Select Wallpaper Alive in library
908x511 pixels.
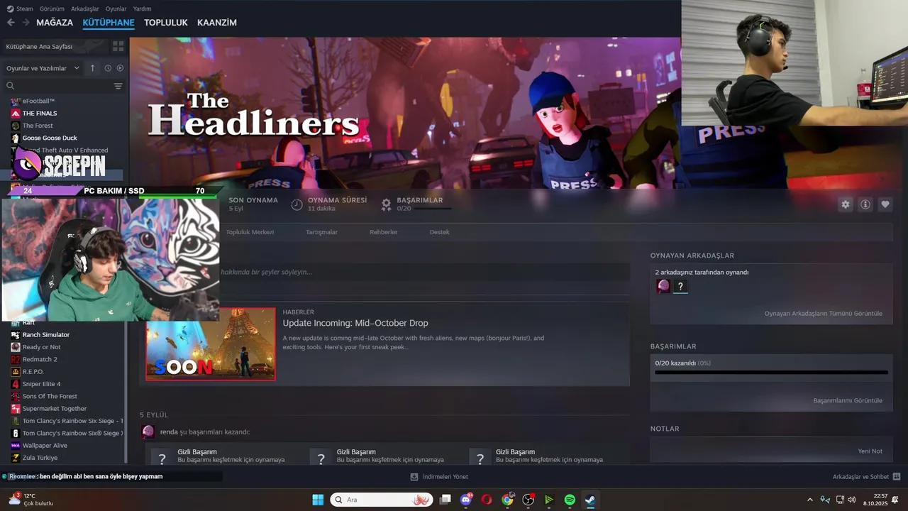pyautogui.click(x=45, y=446)
